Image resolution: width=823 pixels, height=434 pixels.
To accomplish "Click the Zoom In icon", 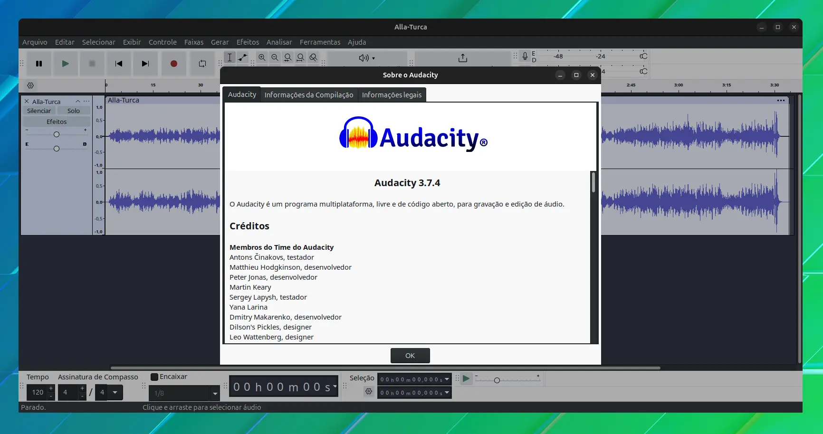I will pyautogui.click(x=262, y=57).
